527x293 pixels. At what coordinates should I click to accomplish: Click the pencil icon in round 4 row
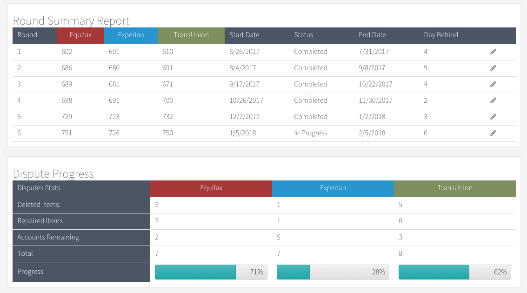[493, 100]
